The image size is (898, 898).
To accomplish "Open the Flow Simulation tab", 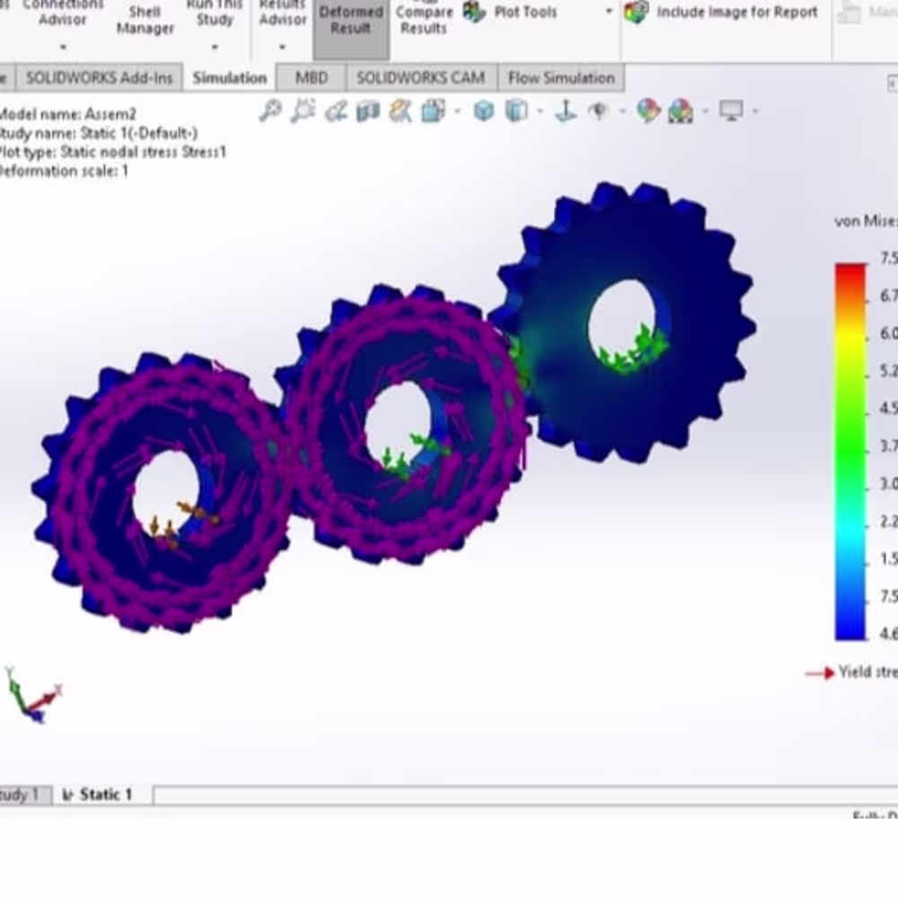I will 561,78.
